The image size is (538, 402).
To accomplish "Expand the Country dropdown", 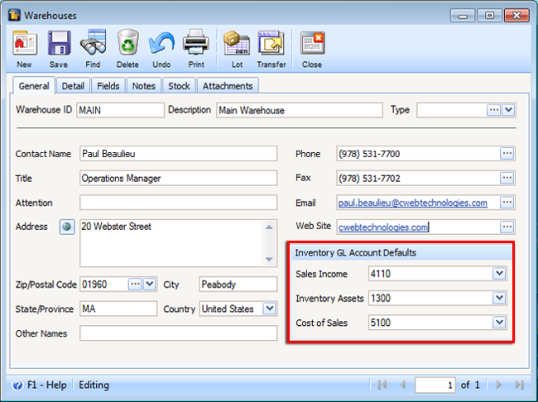I will coord(269,309).
